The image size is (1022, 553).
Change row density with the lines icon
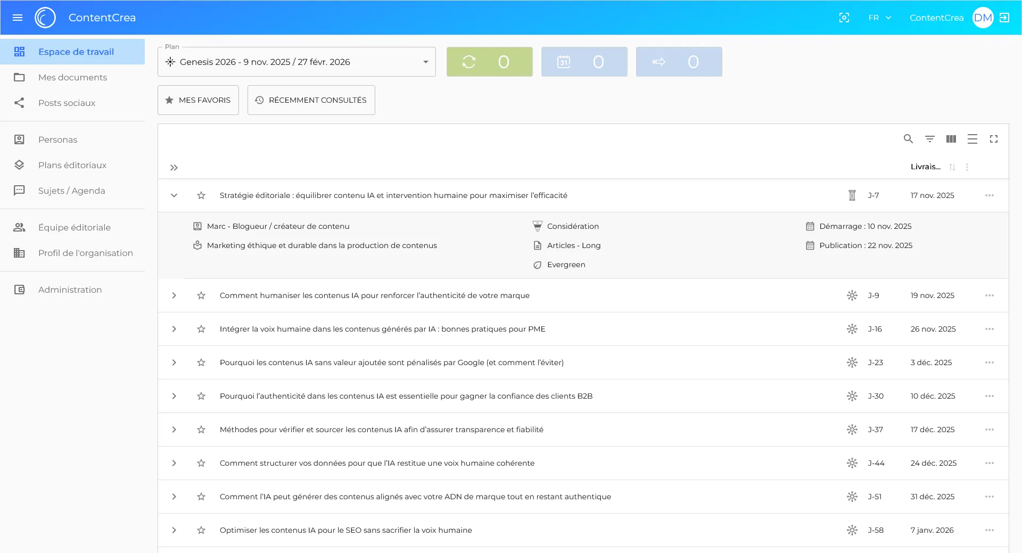click(972, 139)
